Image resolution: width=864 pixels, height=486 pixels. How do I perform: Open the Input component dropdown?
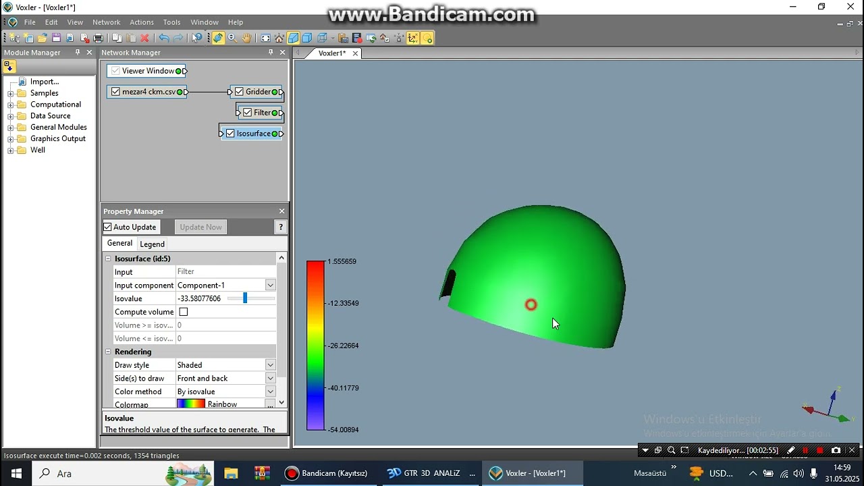tap(270, 285)
